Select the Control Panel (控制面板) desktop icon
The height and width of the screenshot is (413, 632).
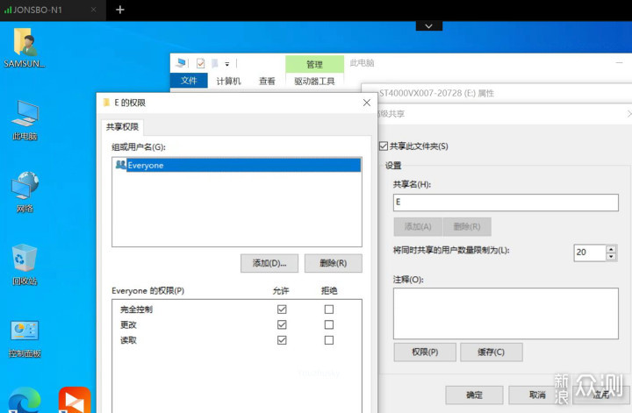(x=25, y=338)
